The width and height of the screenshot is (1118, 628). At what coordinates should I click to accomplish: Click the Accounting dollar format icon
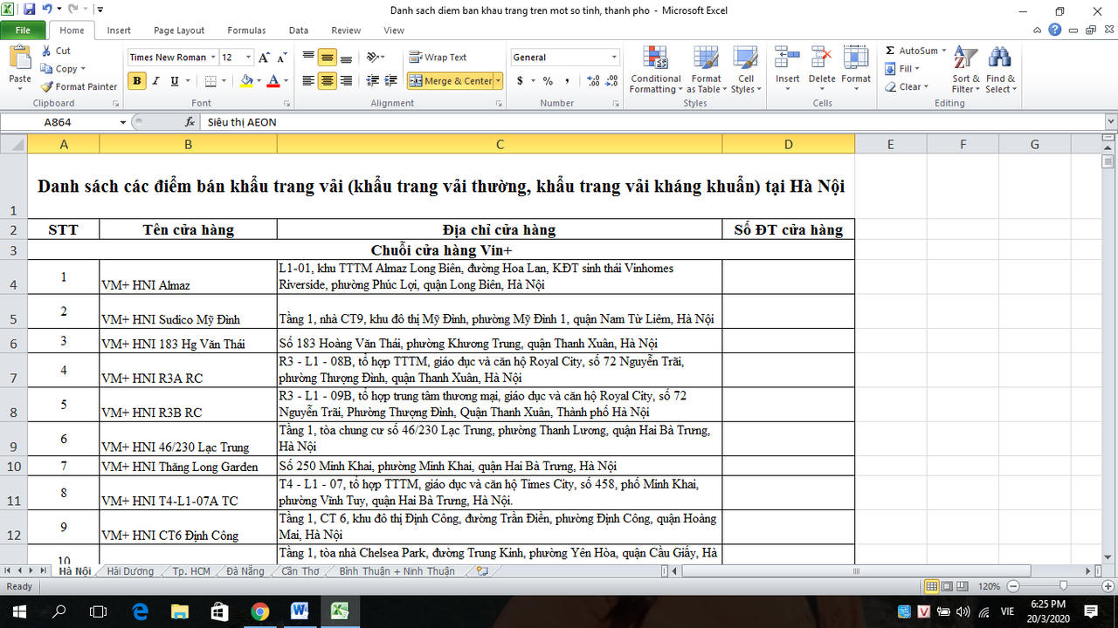520,81
